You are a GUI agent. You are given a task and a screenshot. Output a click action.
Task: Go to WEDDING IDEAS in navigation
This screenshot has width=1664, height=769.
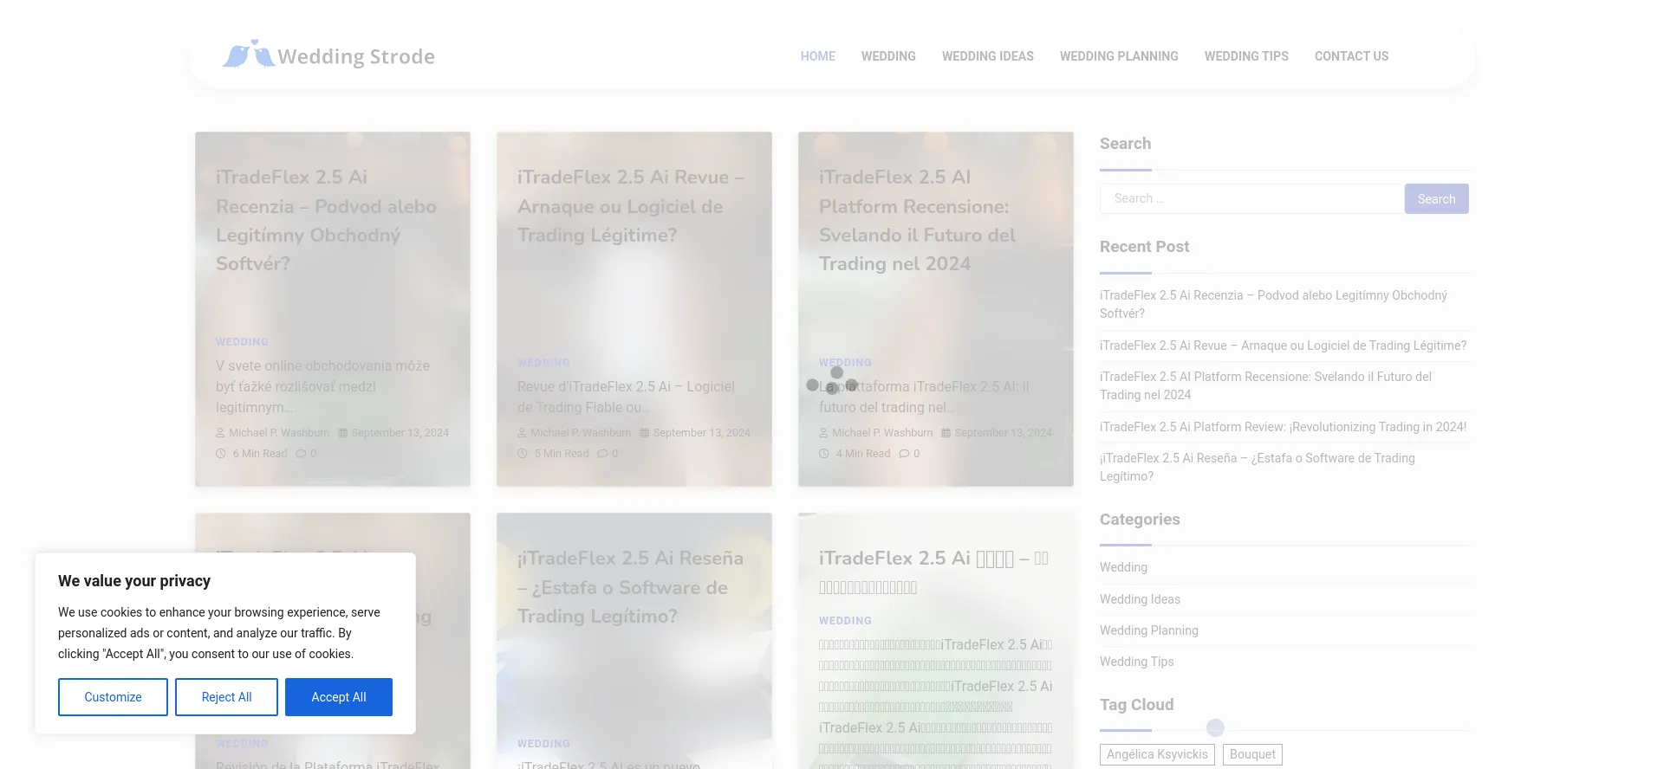pos(987,56)
